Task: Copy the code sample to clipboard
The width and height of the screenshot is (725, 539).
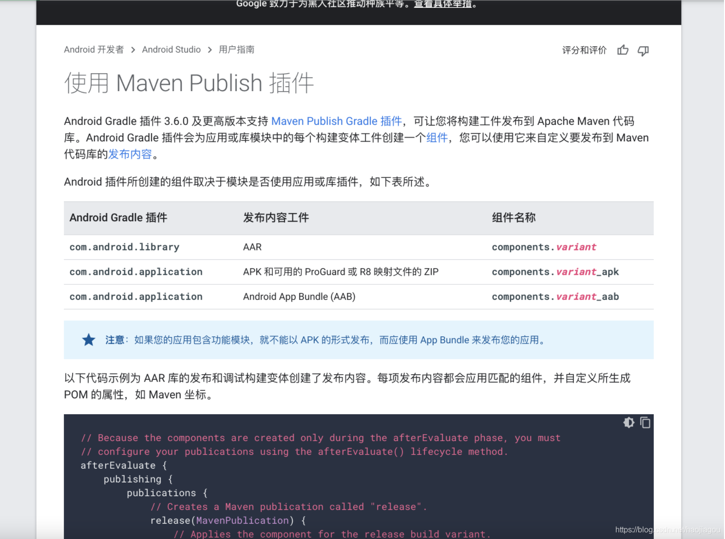Action: point(645,423)
